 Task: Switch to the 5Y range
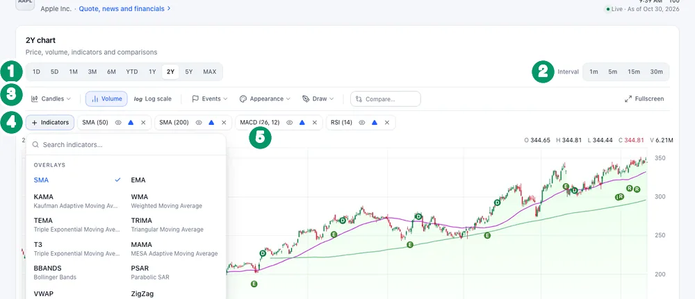tap(189, 71)
